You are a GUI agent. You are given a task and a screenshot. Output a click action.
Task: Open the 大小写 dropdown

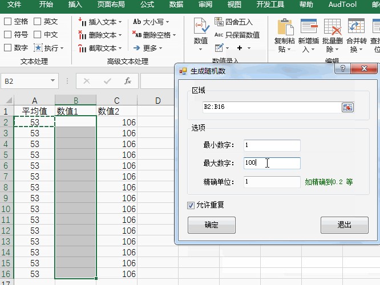coord(151,22)
